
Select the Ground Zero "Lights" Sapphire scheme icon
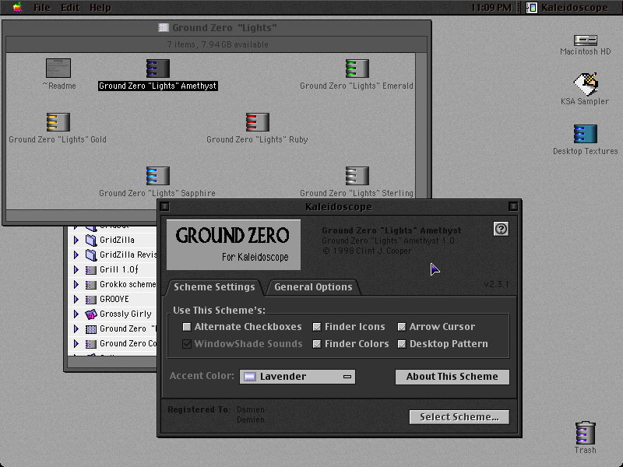tap(158, 176)
